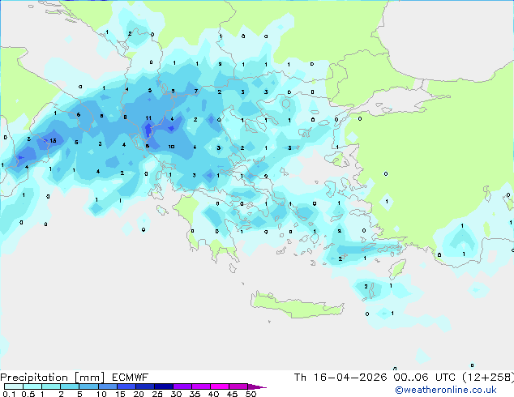Click legend scale label '25'
This screenshot has width=514, height=397.
157,394
